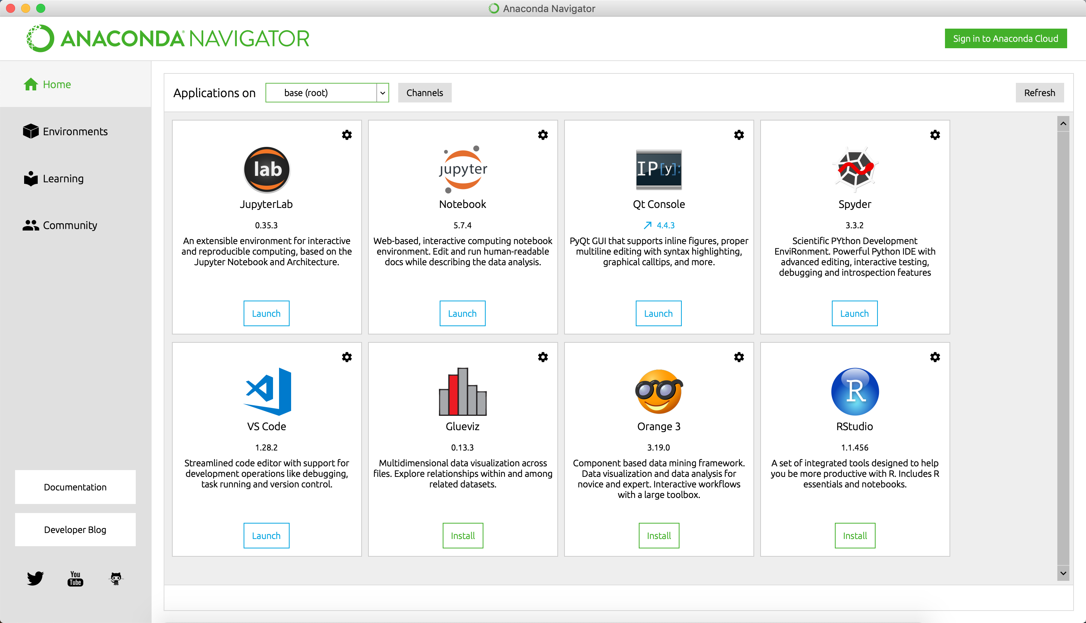Open gear options for Glueviz
Viewport: 1086px width, 623px height.
[543, 357]
